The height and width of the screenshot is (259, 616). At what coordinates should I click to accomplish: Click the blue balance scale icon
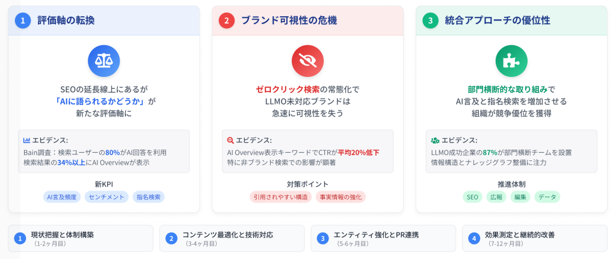(x=103, y=61)
